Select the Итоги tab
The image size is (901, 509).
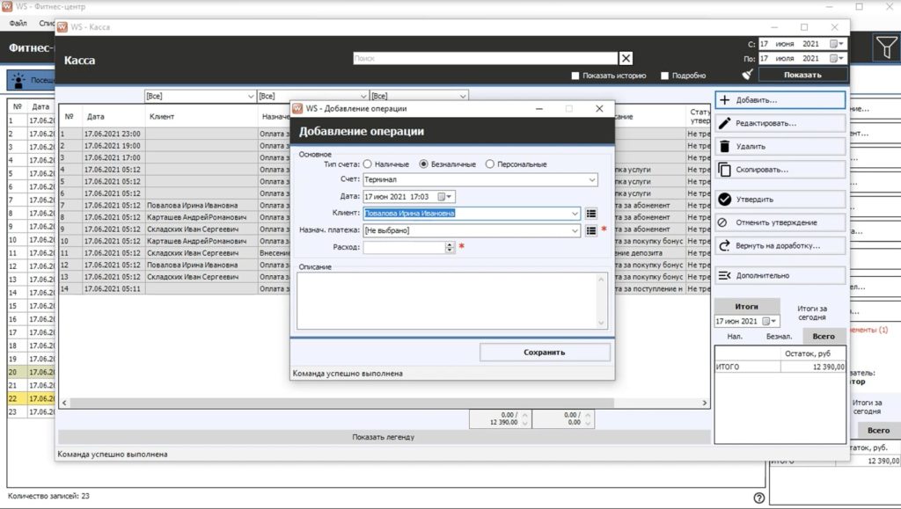click(x=746, y=307)
